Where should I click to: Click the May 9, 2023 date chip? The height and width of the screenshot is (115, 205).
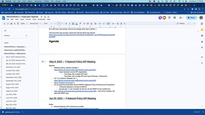[56, 62]
